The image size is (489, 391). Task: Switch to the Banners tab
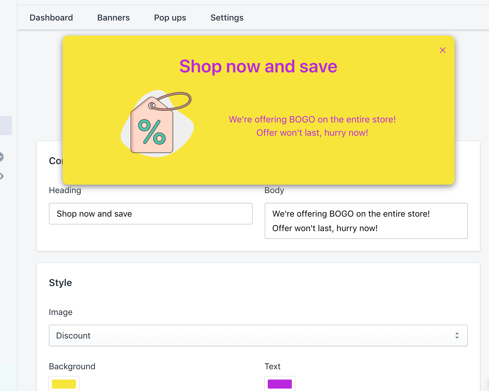tap(113, 18)
